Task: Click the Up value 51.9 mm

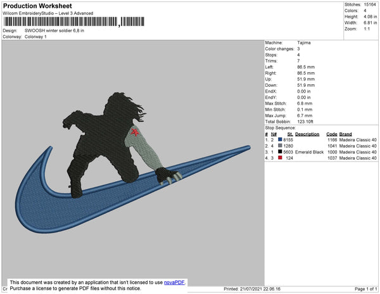Action: pos(306,79)
